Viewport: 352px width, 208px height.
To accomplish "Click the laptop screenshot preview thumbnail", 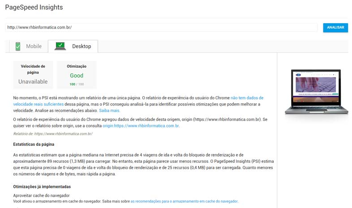I will (316, 92).
